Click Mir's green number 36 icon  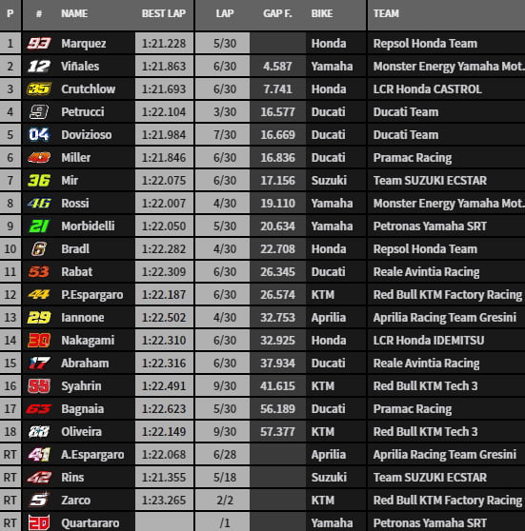(x=39, y=181)
